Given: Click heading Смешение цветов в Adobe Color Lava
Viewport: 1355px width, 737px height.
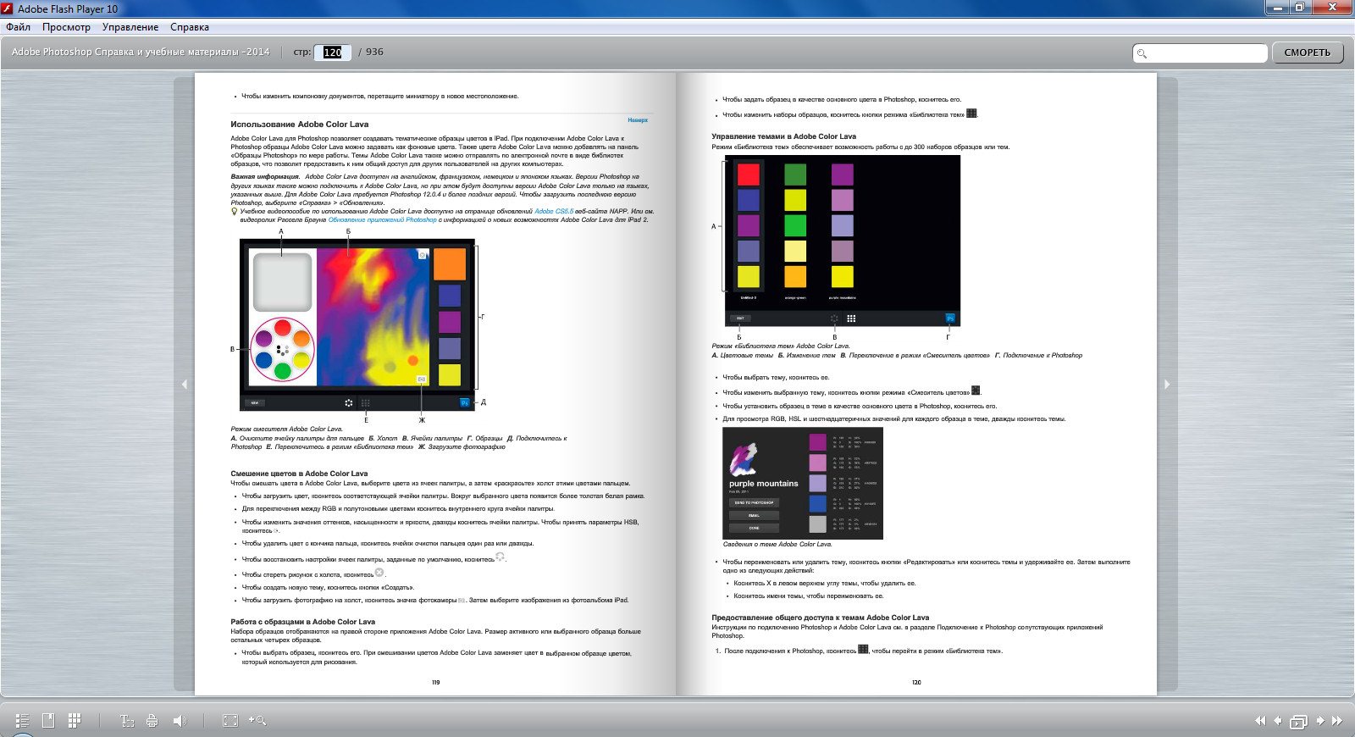Looking at the screenshot, I should pyautogui.click(x=299, y=474).
